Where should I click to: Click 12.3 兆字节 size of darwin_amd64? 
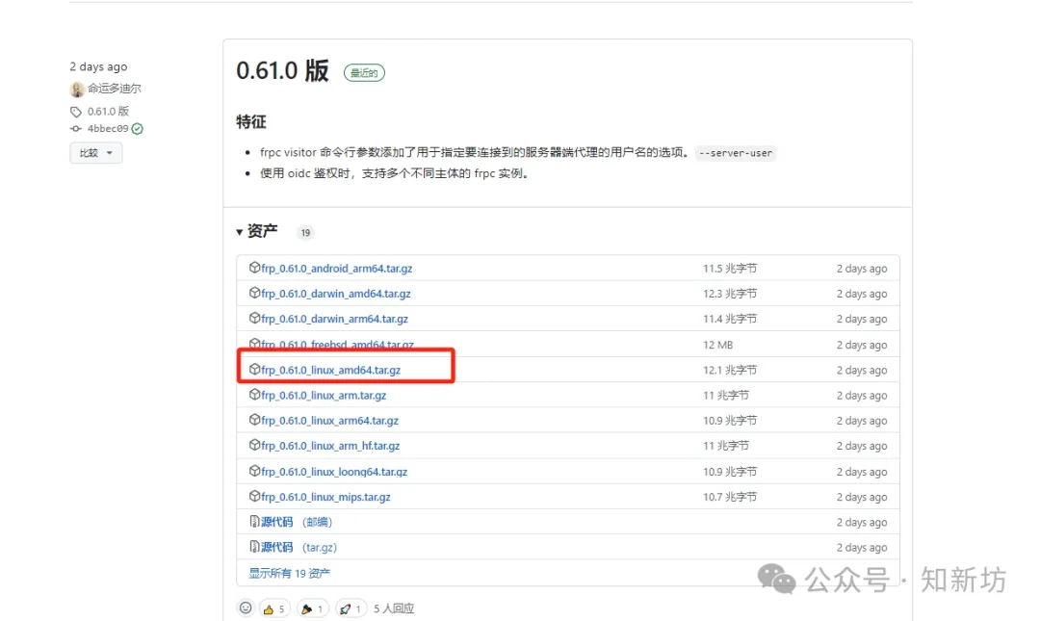coord(730,294)
